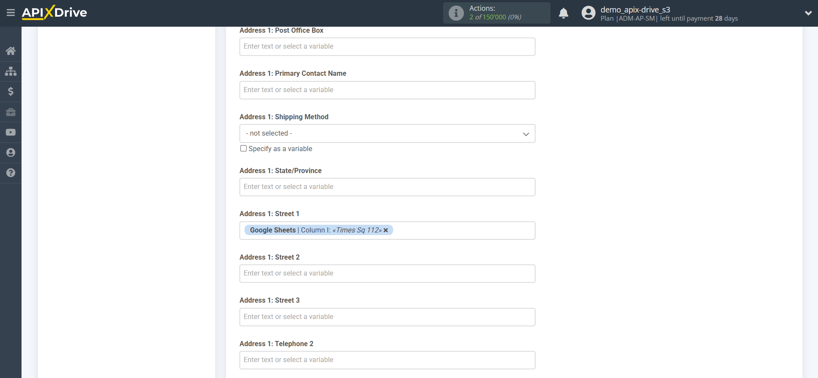Click into the State/Province field
This screenshot has width=818, height=378.
tap(387, 187)
